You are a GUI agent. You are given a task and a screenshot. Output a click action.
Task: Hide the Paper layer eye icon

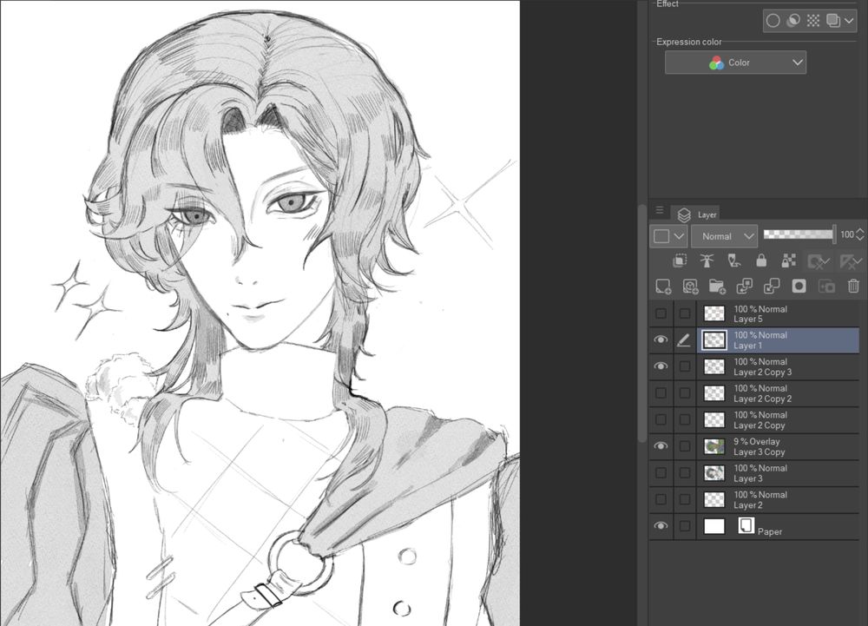(661, 526)
